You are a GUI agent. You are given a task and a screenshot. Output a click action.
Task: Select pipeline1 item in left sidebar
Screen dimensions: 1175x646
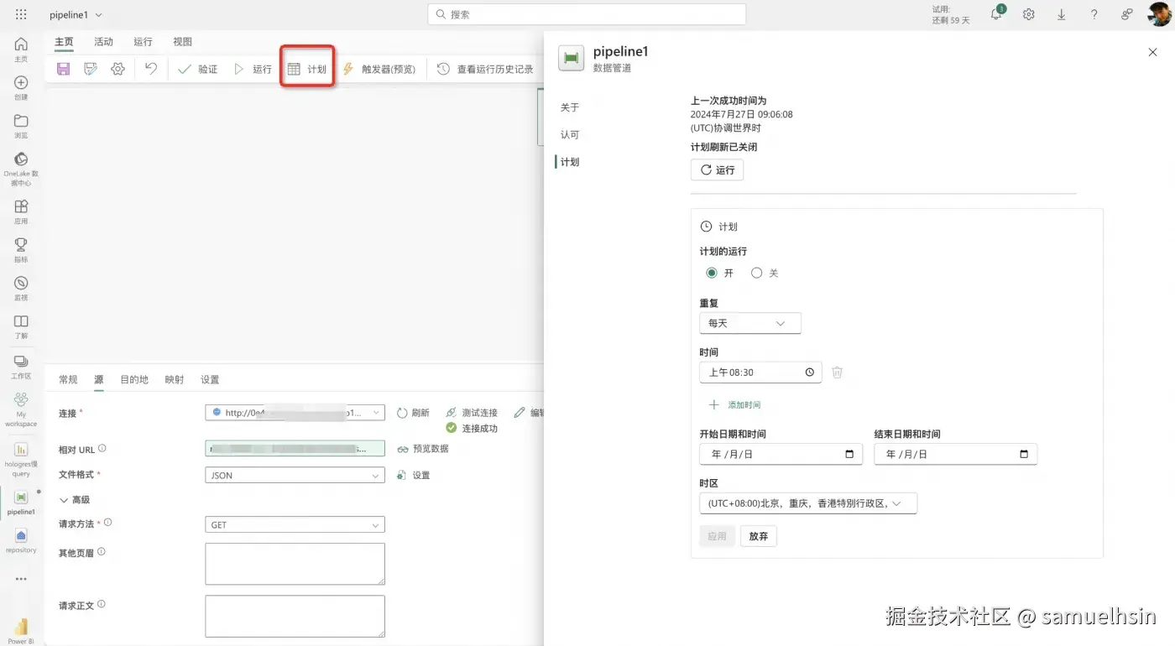tap(21, 502)
